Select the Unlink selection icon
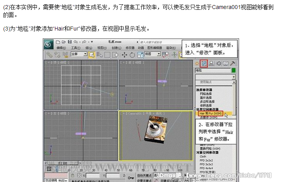The height and width of the screenshot is (182, 283). click(x=57, y=55)
